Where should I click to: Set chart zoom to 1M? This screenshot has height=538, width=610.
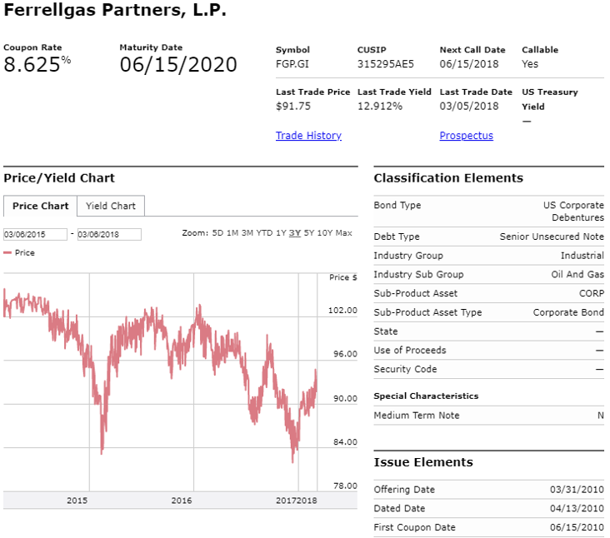(232, 233)
